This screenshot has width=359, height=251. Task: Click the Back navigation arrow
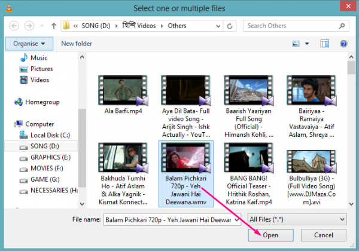[x=13, y=26]
